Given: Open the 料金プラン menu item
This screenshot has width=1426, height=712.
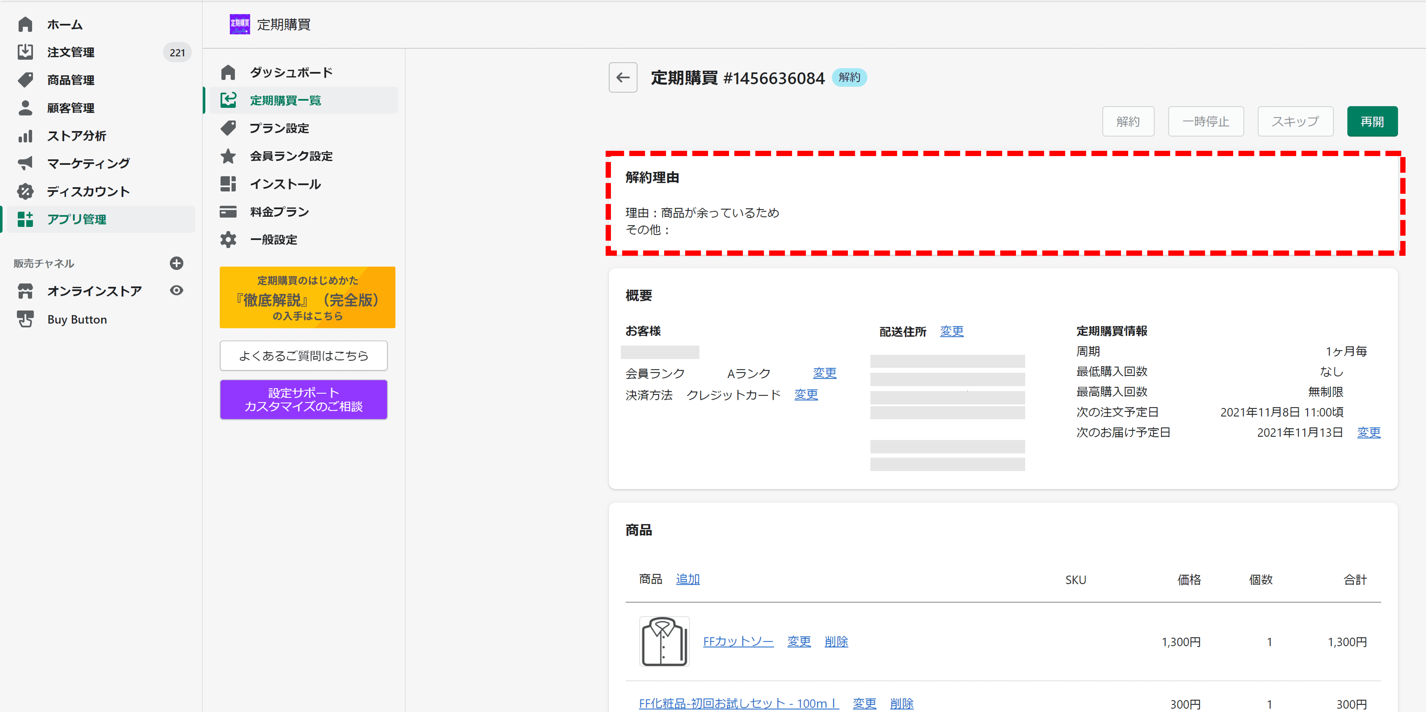Looking at the screenshot, I should (x=279, y=212).
